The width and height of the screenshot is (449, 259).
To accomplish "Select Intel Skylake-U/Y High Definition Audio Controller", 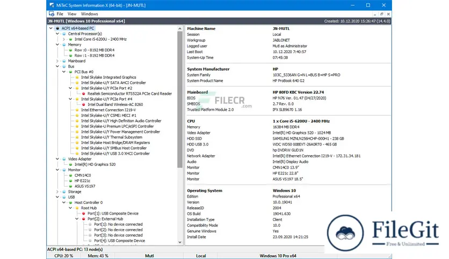I will 121,121.
